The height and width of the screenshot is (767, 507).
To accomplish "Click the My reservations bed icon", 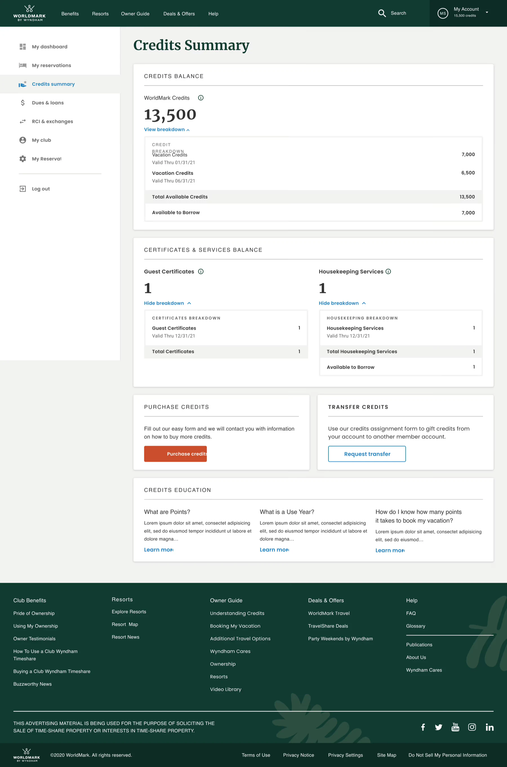I will pyautogui.click(x=23, y=65).
